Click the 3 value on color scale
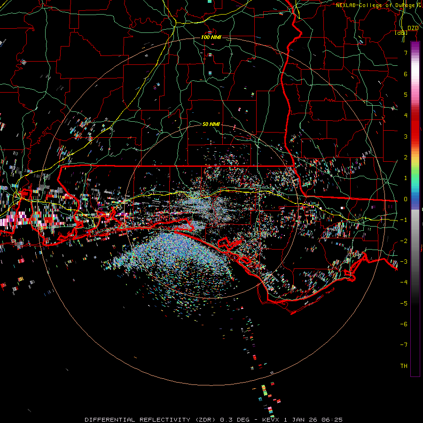This screenshot has height=423, width=423. [x=406, y=136]
